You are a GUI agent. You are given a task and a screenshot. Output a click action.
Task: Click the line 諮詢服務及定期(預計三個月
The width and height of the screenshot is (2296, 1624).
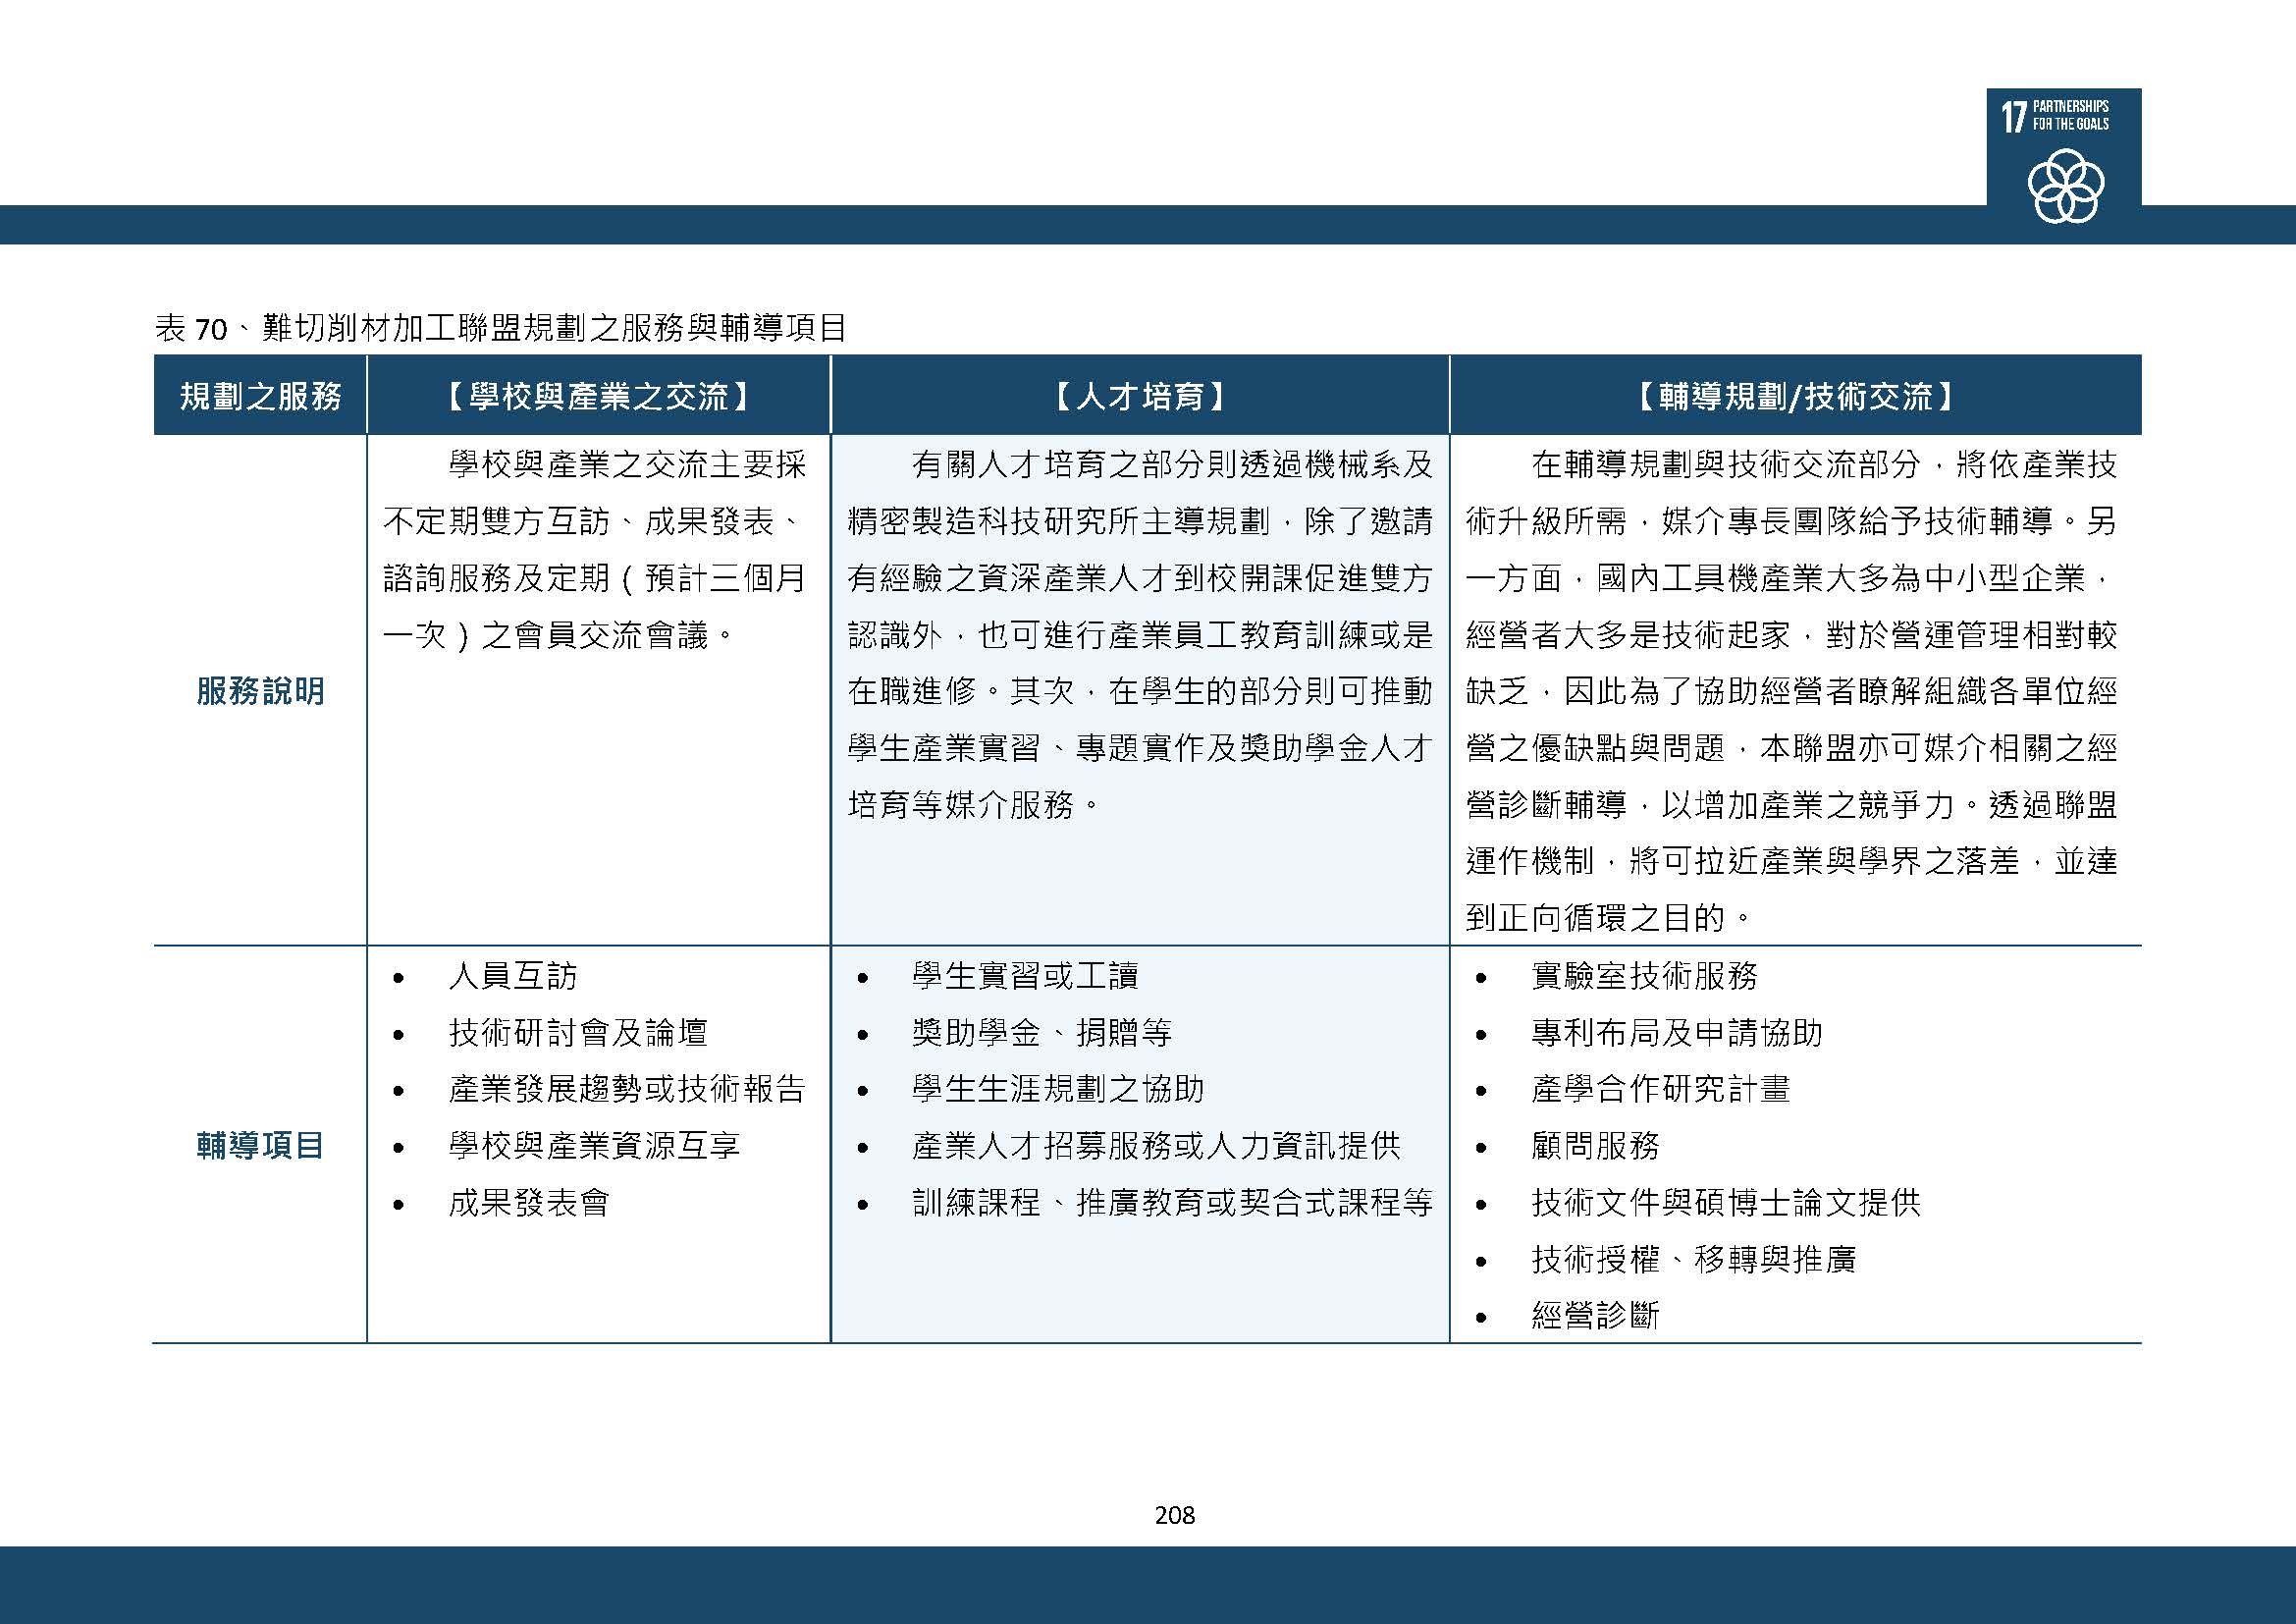coord(594,578)
